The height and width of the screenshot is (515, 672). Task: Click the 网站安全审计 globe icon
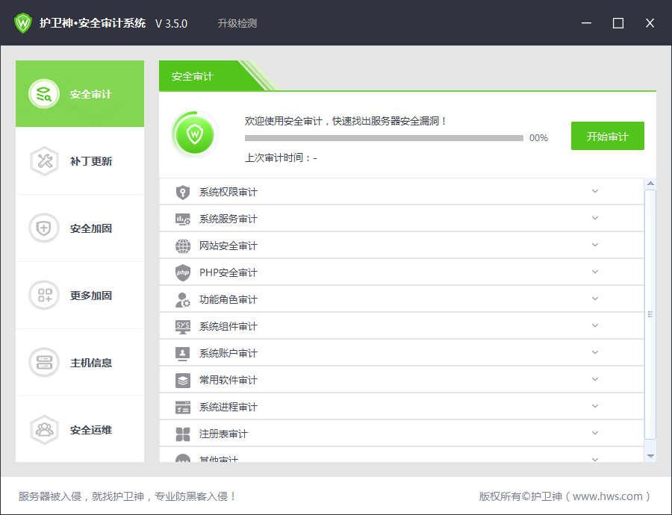pyautogui.click(x=183, y=246)
